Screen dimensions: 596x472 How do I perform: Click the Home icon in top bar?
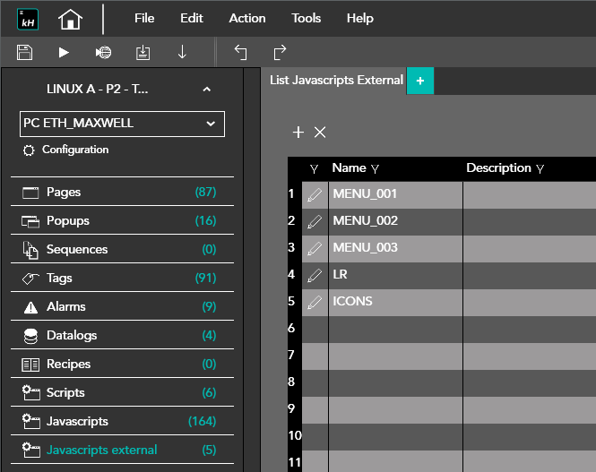[x=70, y=19]
